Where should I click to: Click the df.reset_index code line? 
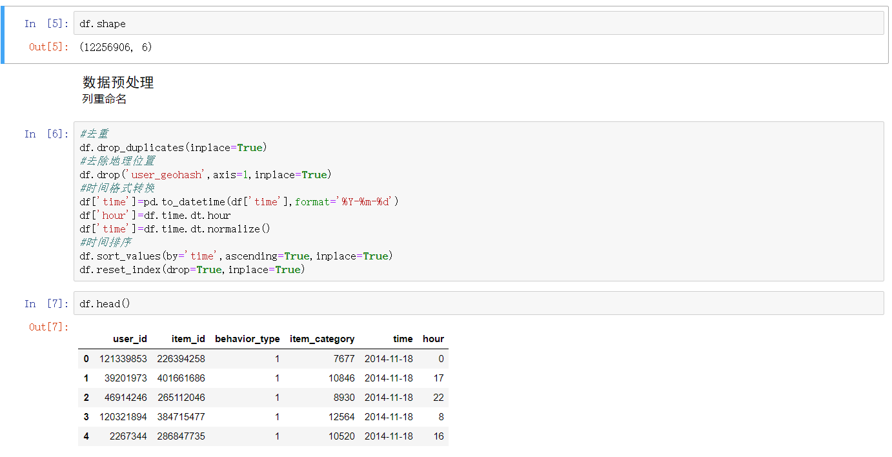click(192, 270)
